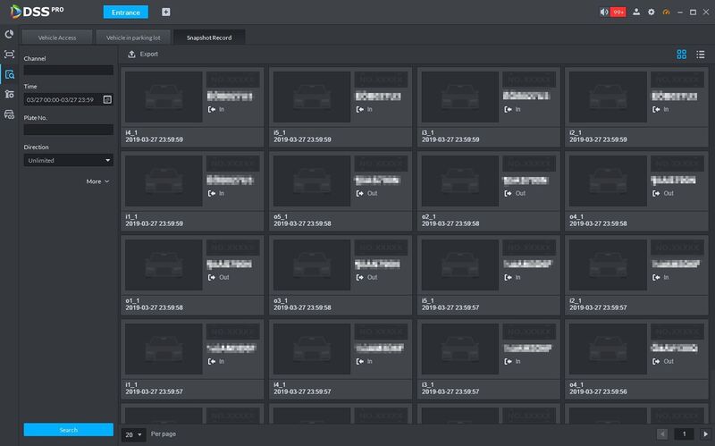The width and height of the screenshot is (715, 446).
Task: Switch to Vehicle Access tab
Action: (57, 38)
